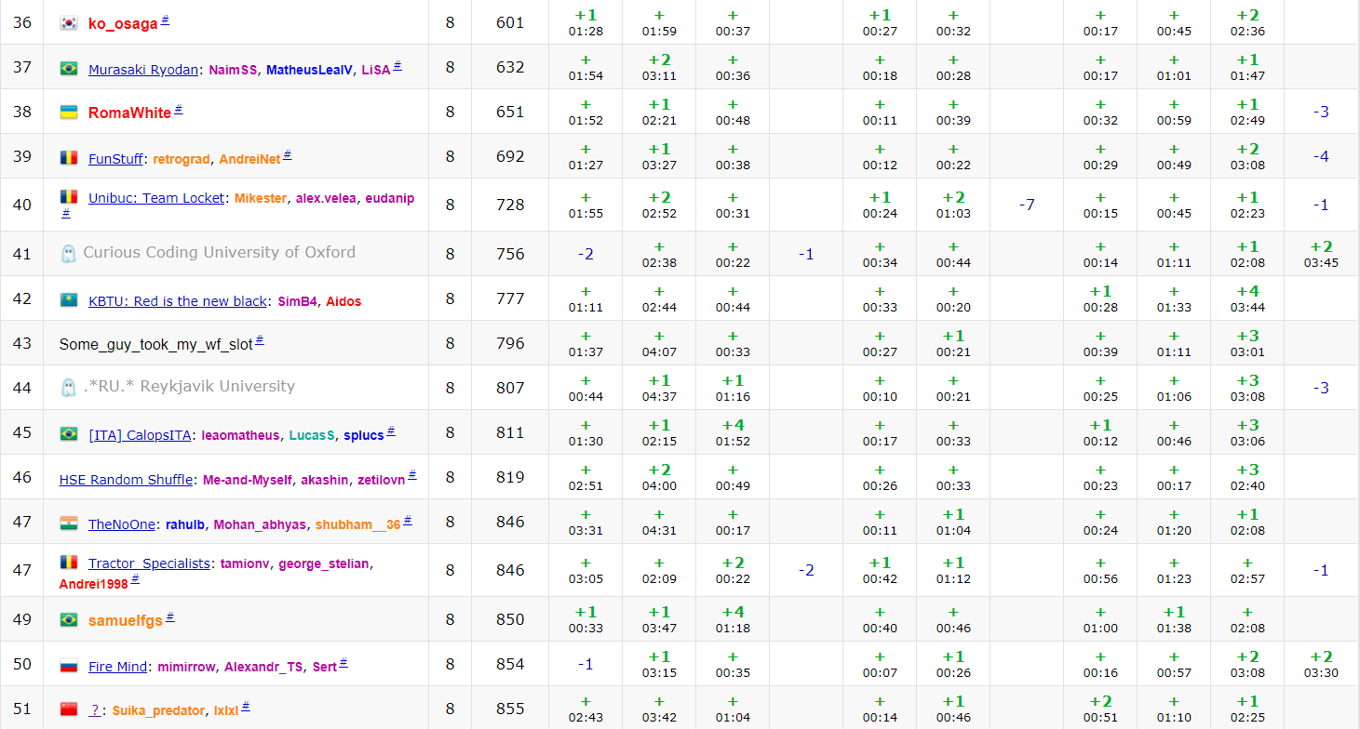Click Fire Mind's +2 03:30 result cell
The height and width of the screenshot is (729, 1360).
coord(1320,664)
